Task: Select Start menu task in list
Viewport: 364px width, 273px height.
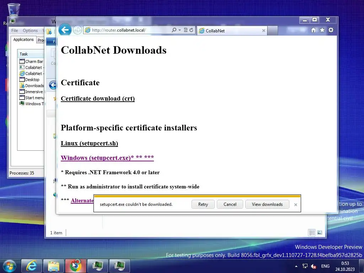Action: point(32,97)
